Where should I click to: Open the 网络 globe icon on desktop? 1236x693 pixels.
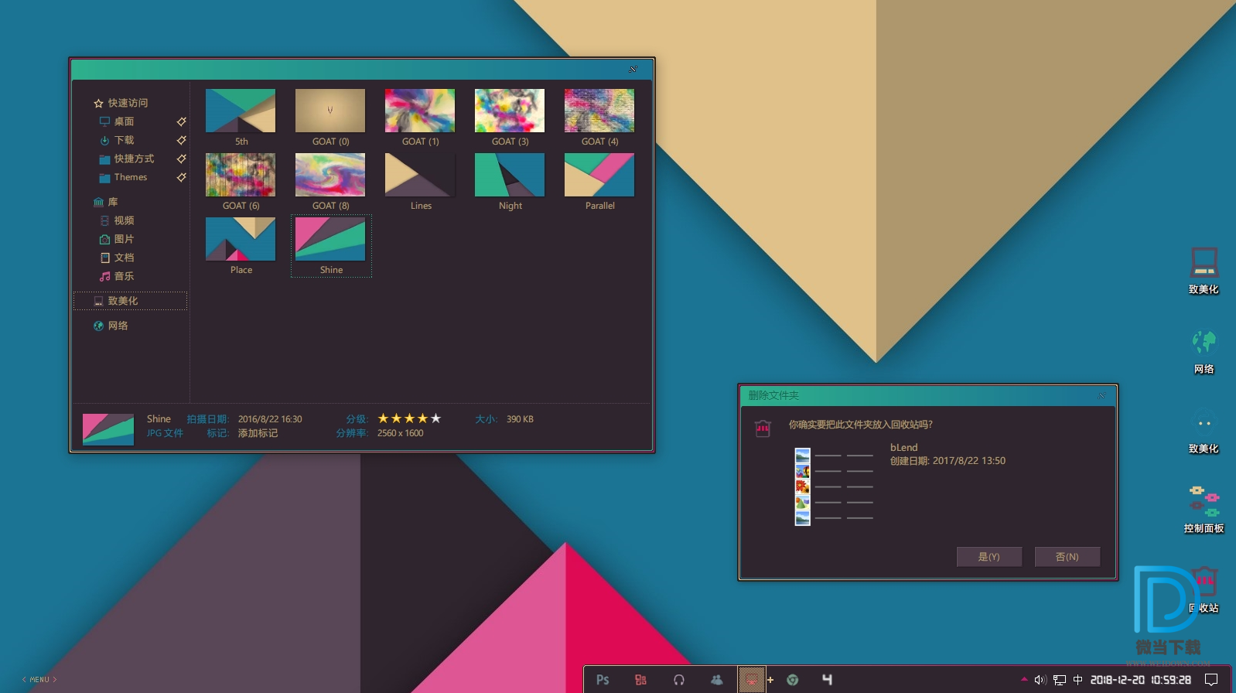pos(1204,351)
